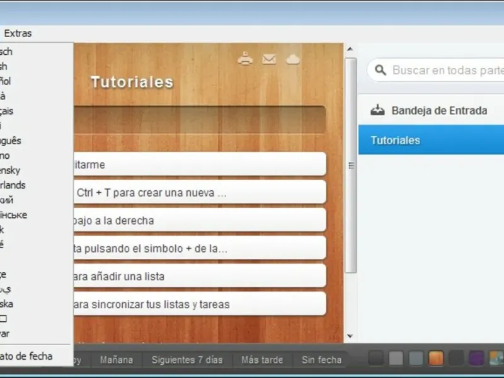Print the Tutoriales list with printer icon
Viewport: 504px width, 378px height.
pos(245,59)
